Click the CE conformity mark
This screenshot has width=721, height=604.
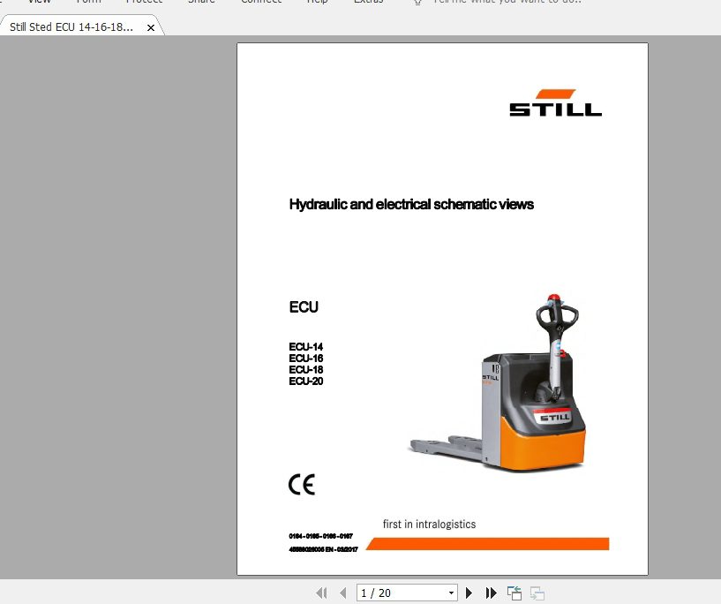(x=302, y=485)
